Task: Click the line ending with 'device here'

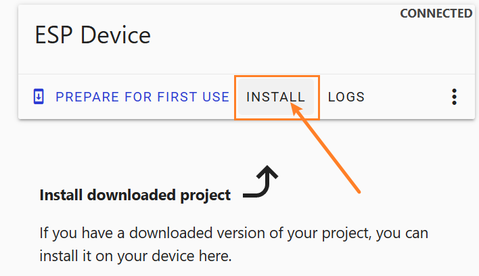Action: click(x=135, y=257)
